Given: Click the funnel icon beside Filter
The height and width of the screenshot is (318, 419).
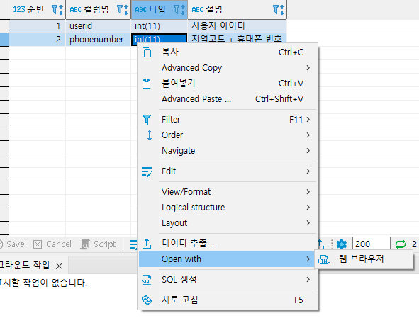Looking at the screenshot, I should pyautogui.click(x=147, y=120).
